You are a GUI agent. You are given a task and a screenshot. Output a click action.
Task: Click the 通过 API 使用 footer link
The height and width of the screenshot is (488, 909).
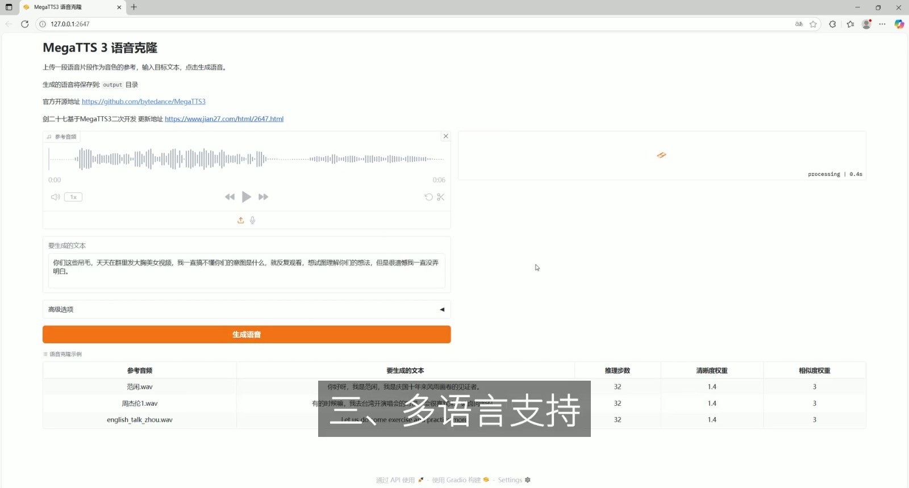(x=399, y=480)
